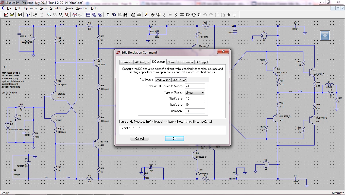The image size is (345, 195).
Task: Switch to the Noise tab
Action: [x=171, y=62]
